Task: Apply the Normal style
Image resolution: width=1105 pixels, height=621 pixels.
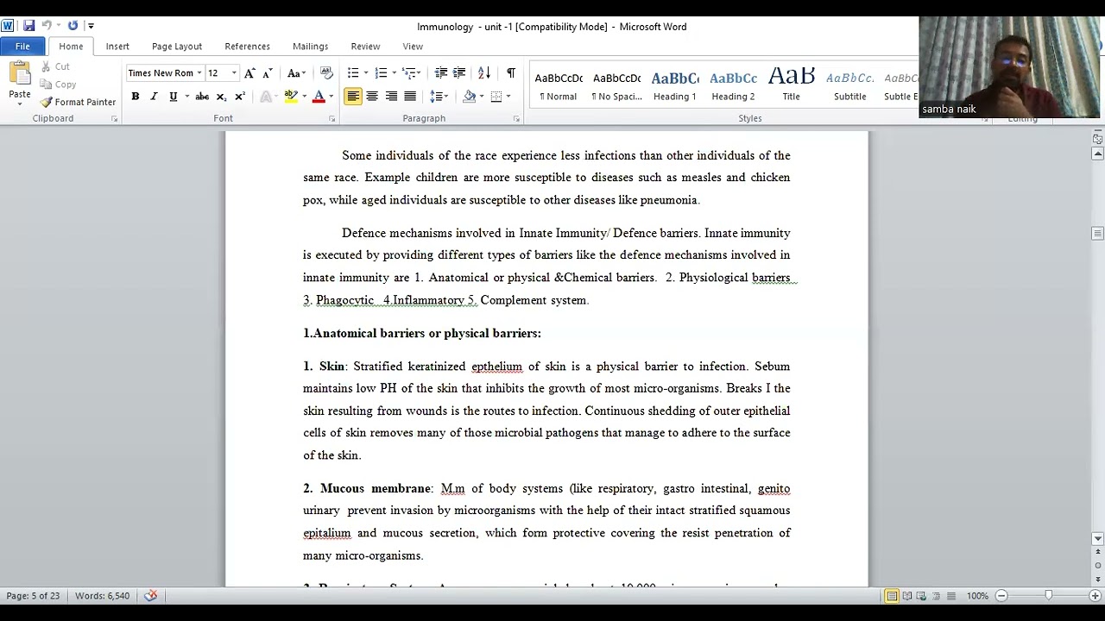Action: click(559, 85)
